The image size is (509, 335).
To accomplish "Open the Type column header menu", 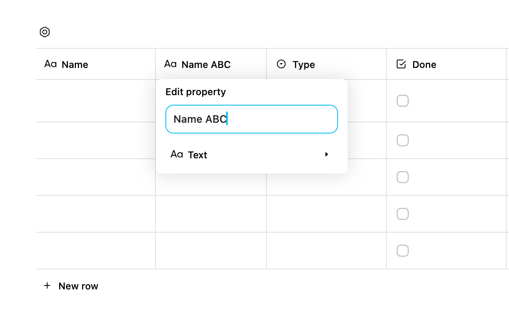I will (x=304, y=64).
